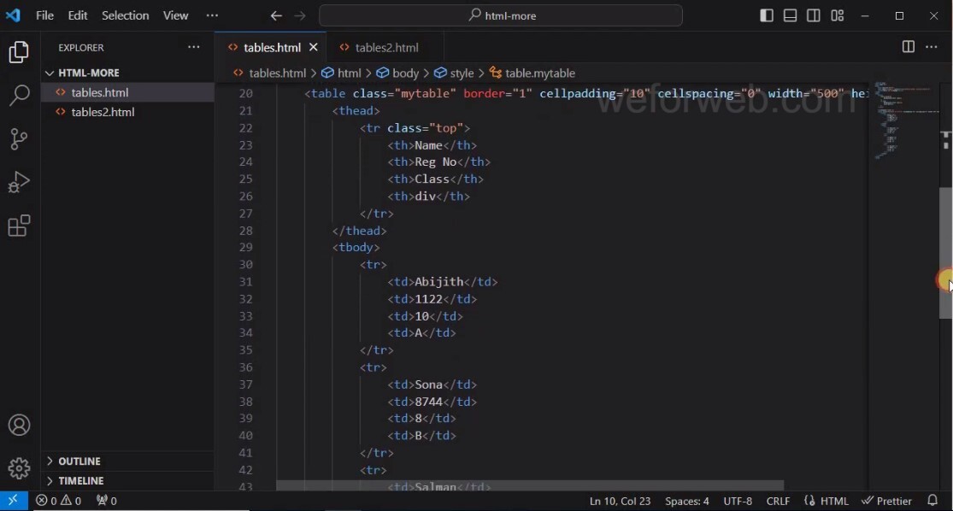Open Run and Debug view
This screenshot has height=511, width=953.
tap(19, 182)
